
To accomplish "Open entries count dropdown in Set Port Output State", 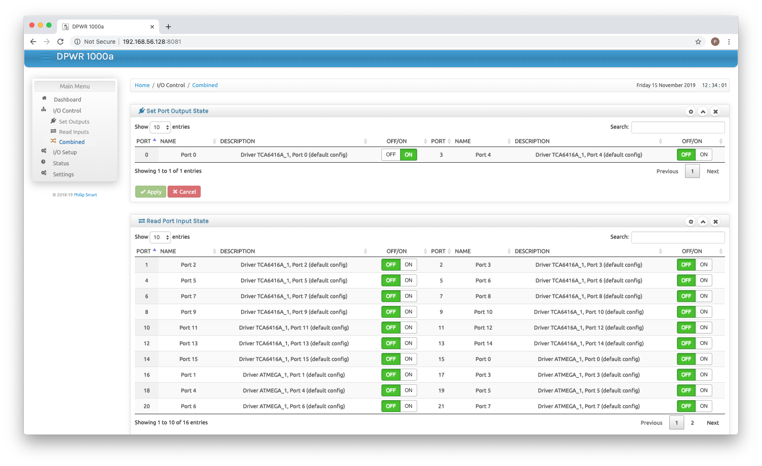I will (160, 127).
